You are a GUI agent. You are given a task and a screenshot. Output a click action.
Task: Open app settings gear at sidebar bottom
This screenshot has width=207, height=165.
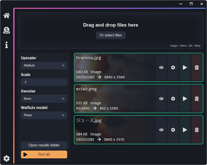coord(7,158)
